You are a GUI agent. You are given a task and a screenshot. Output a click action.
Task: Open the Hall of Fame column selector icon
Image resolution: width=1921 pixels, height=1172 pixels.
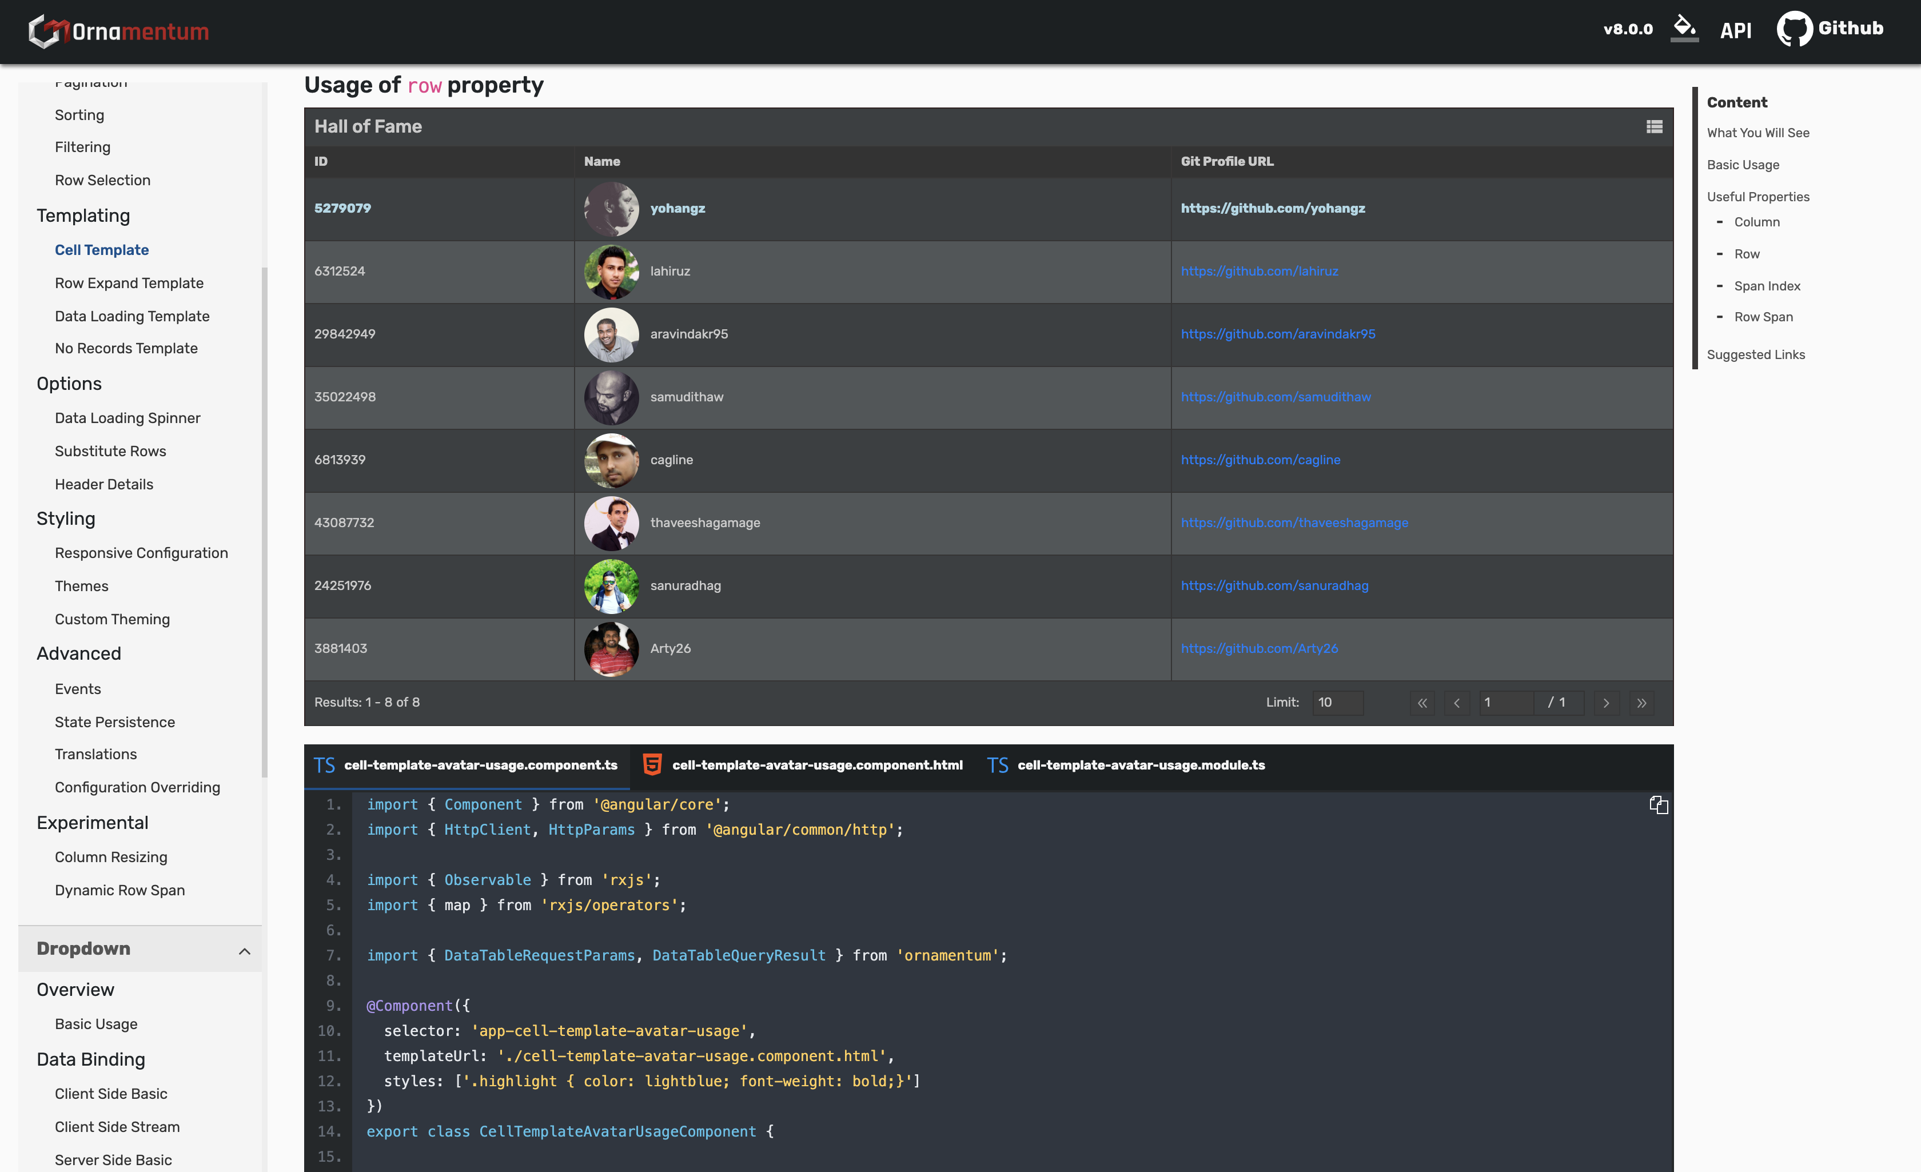pos(1653,126)
